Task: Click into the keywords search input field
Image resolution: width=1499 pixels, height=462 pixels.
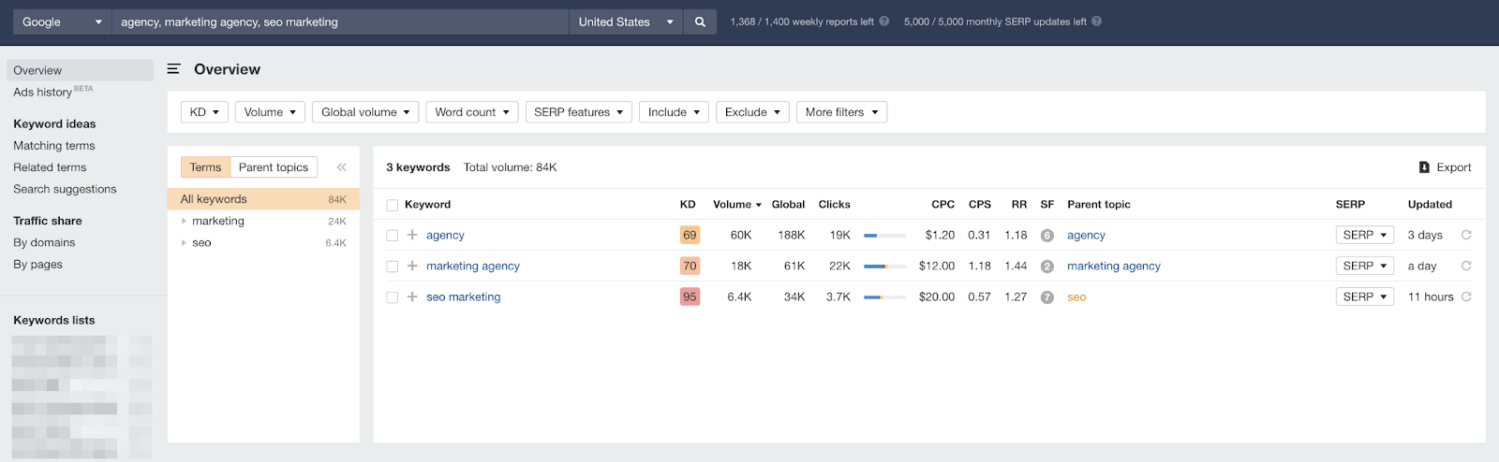Action: click(x=340, y=22)
